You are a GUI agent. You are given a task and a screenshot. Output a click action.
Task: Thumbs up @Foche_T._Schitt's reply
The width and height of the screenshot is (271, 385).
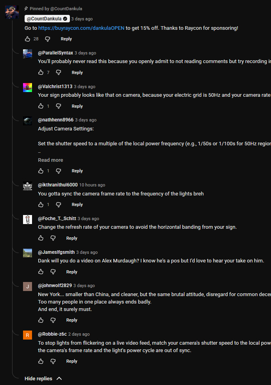[41, 238]
